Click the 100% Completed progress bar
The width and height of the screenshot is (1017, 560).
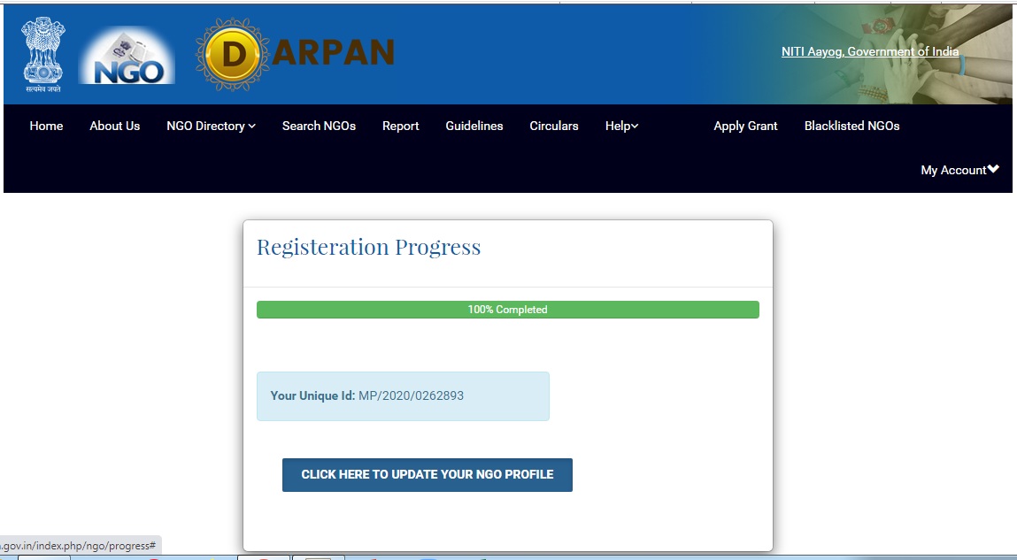tap(508, 309)
